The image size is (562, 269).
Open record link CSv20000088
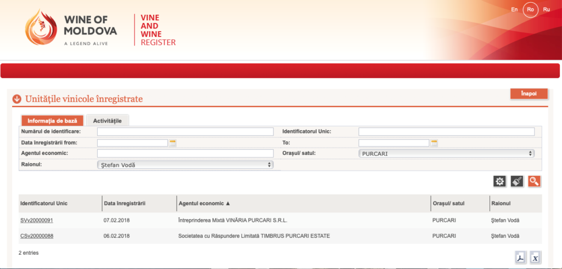pos(36,236)
